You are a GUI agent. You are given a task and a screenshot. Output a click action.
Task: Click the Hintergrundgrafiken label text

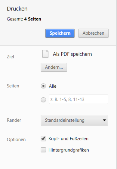click(x=69, y=150)
